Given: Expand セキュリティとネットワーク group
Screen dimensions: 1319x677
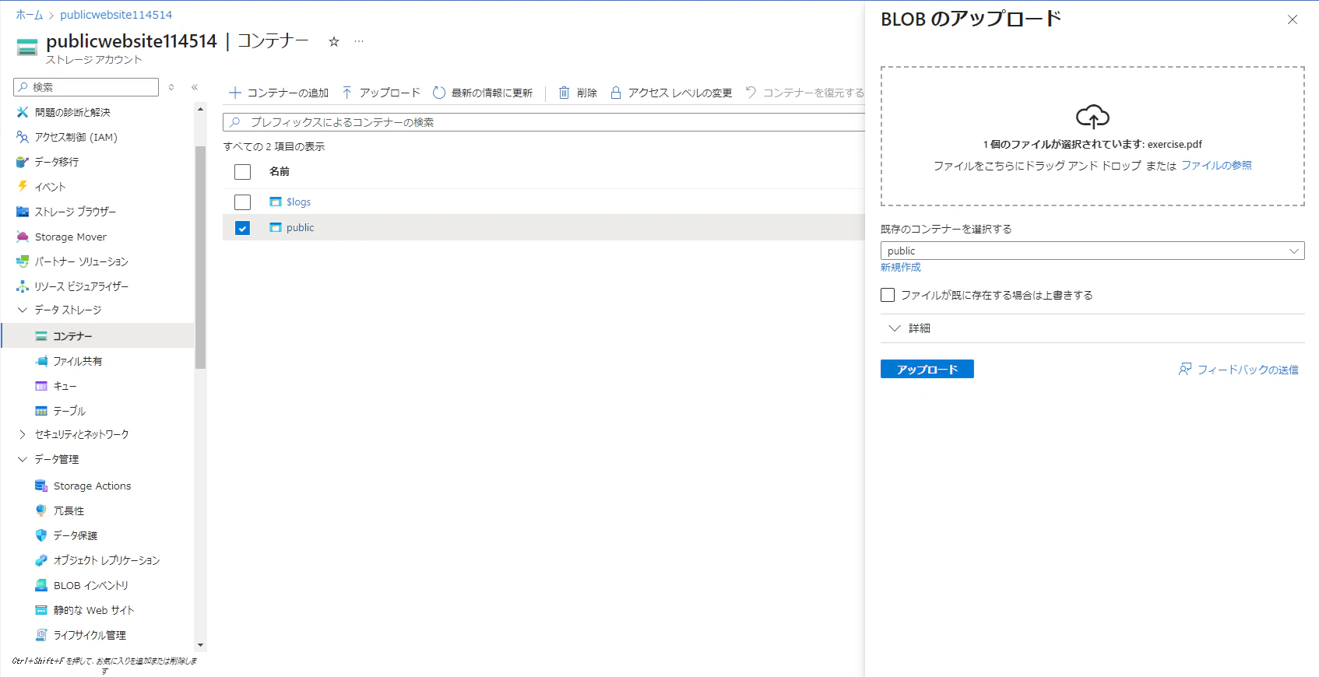Looking at the screenshot, I should tap(23, 434).
